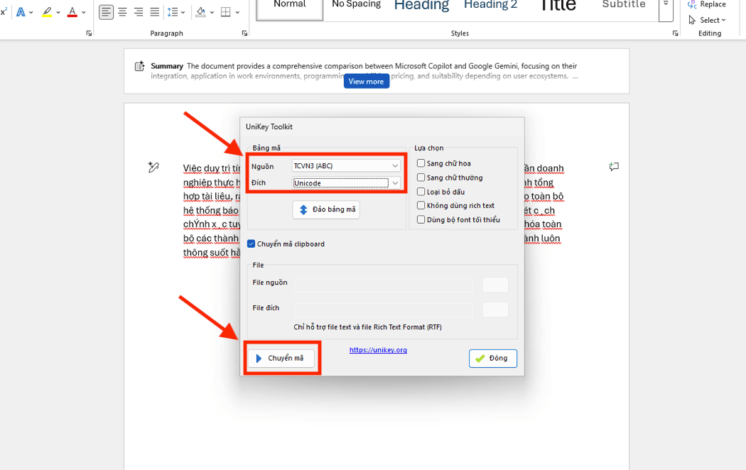Image resolution: width=746 pixels, height=470 pixels.
Task: Open the Text Effects icon
Action: 21,11
